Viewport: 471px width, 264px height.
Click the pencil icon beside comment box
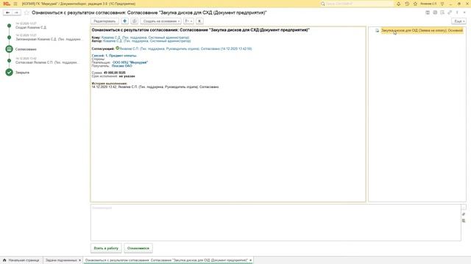[464, 214]
